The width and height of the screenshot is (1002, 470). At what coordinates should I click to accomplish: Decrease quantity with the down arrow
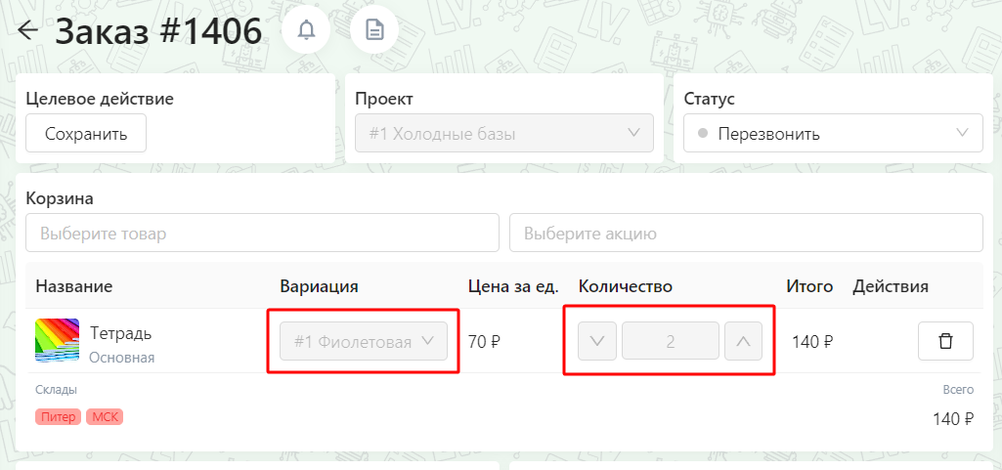click(x=597, y=341)
